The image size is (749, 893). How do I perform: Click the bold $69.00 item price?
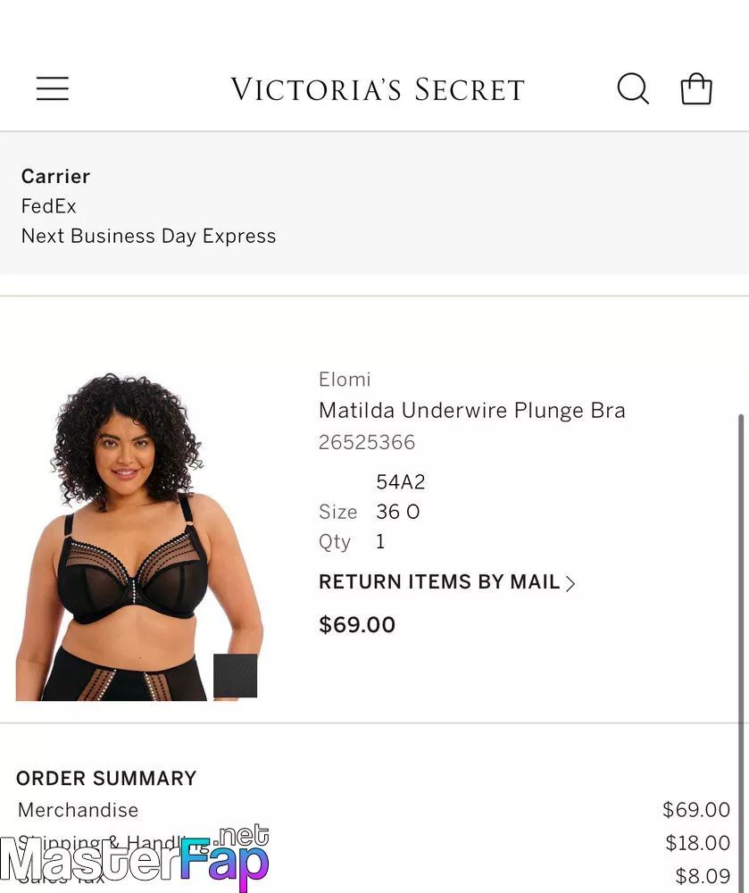coord(357,625)
